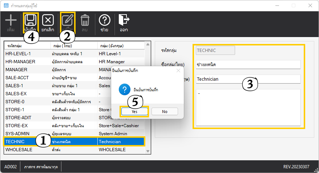
Task: Click the กลุ่ม (อังกฤษ) column header
Action: [x=120, y=46]
